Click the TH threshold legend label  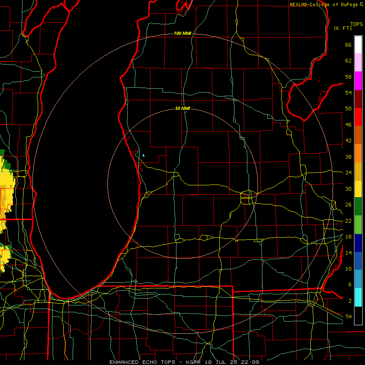[348, 317]
